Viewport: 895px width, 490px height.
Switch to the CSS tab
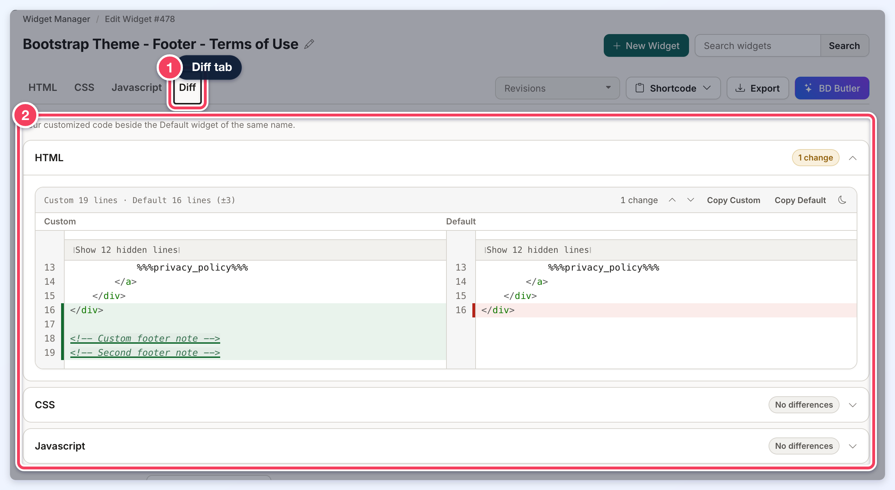pyautogui.click(x=84, y=87)
